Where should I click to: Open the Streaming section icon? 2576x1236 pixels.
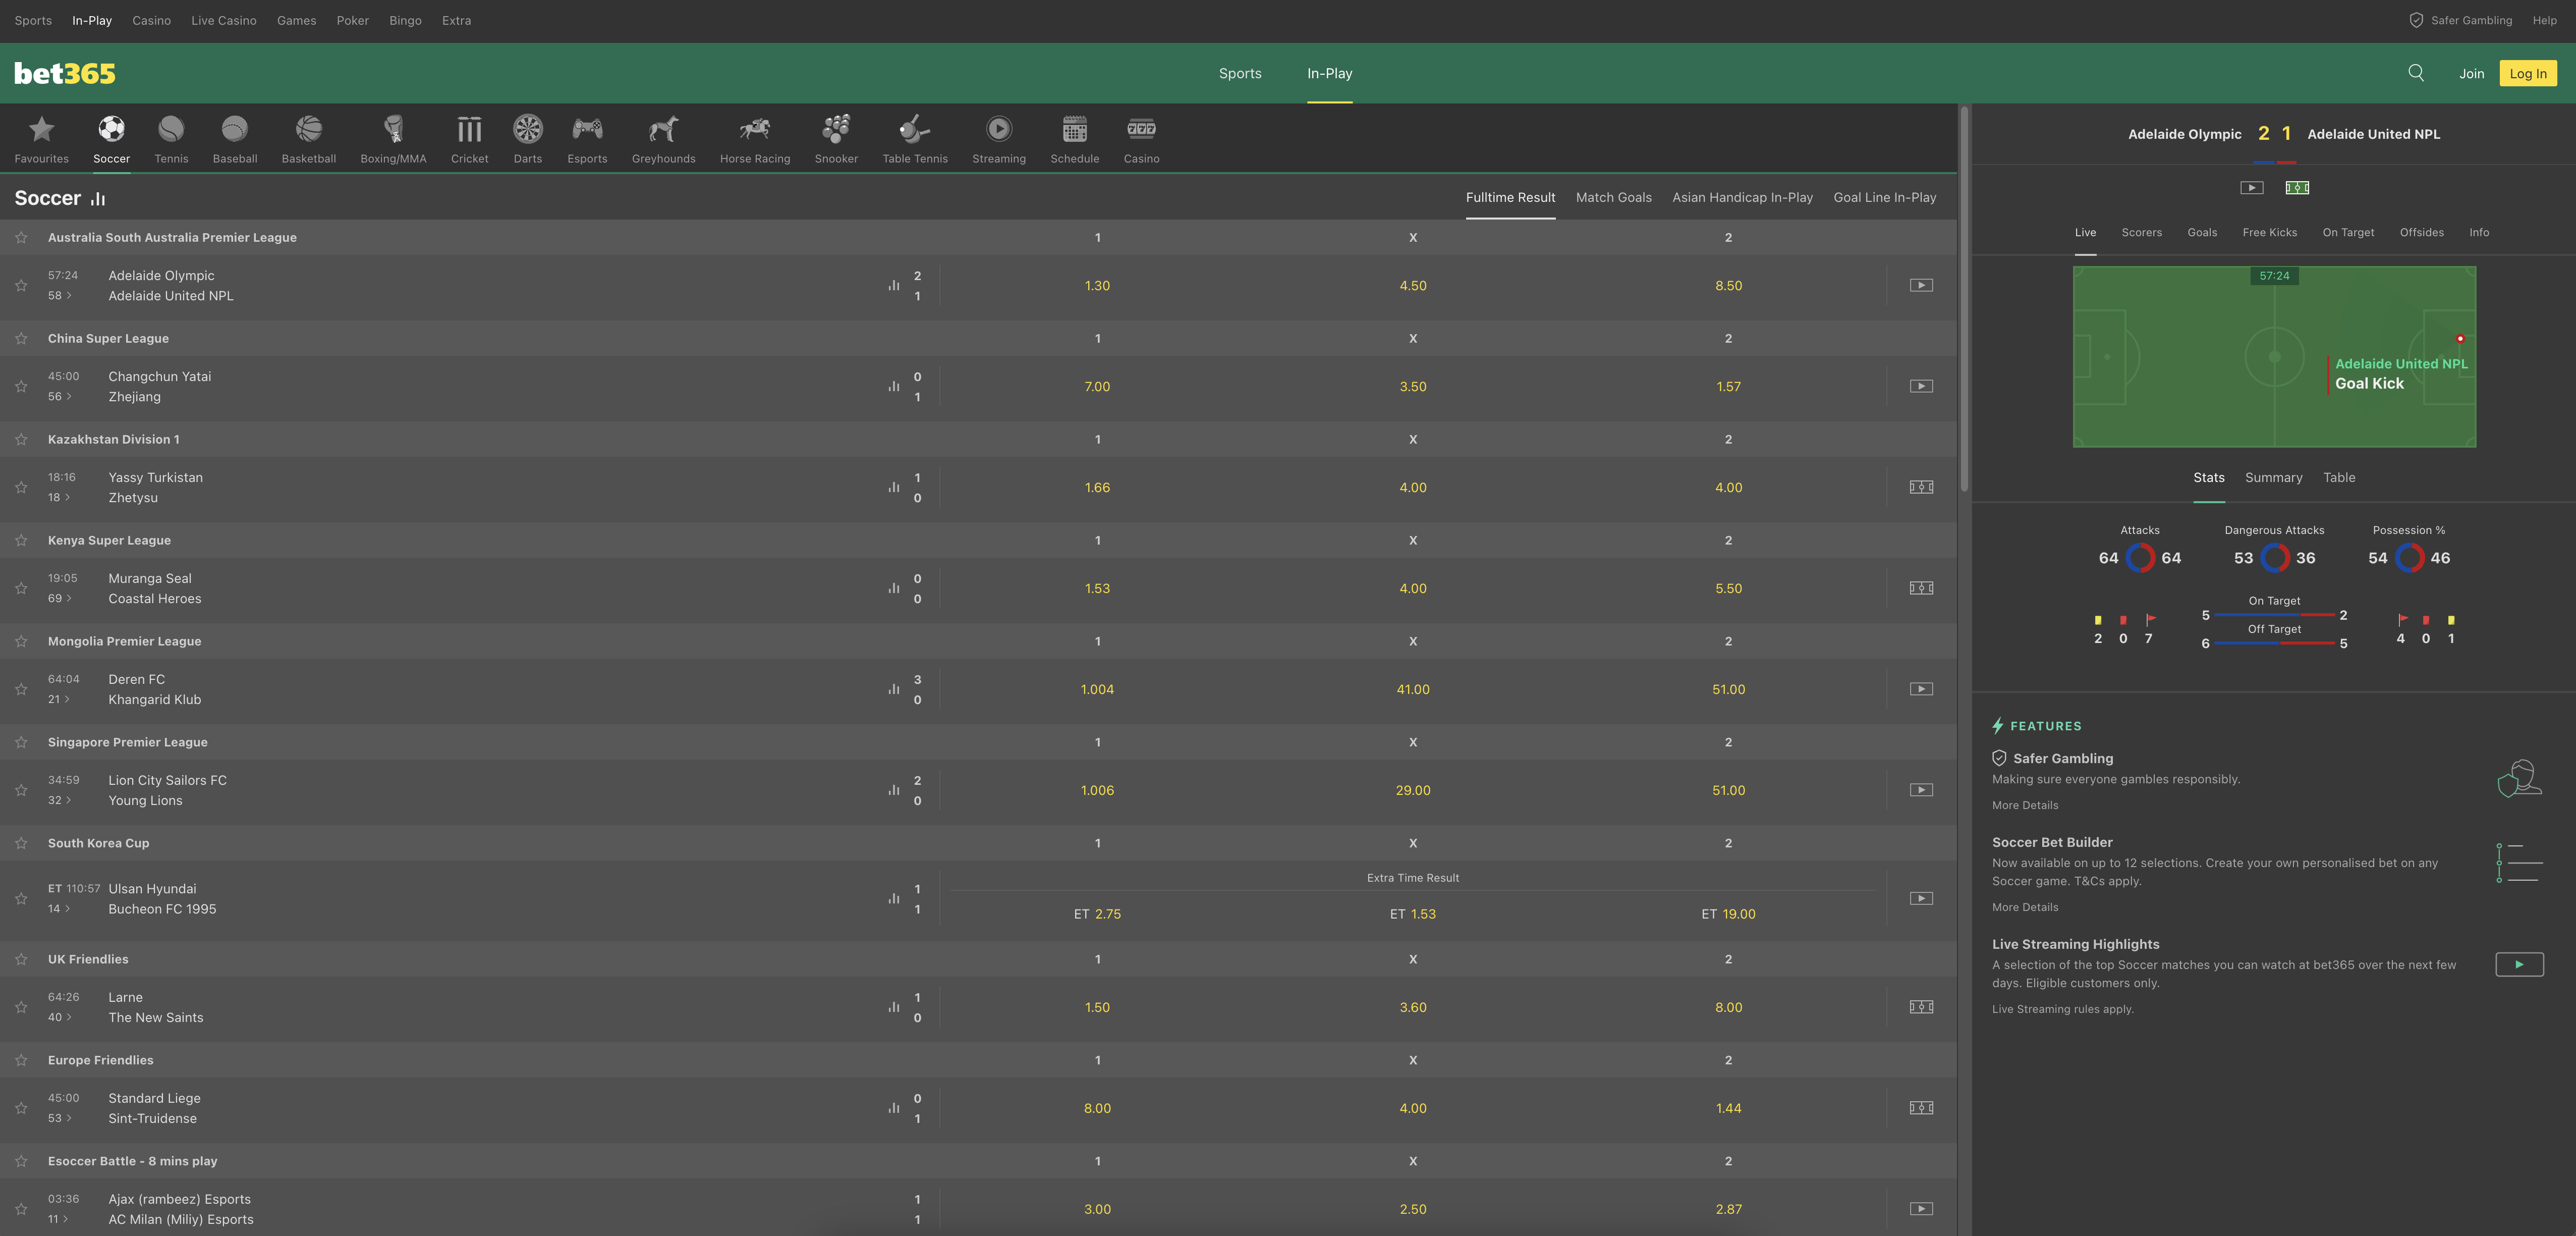point(999,139)
